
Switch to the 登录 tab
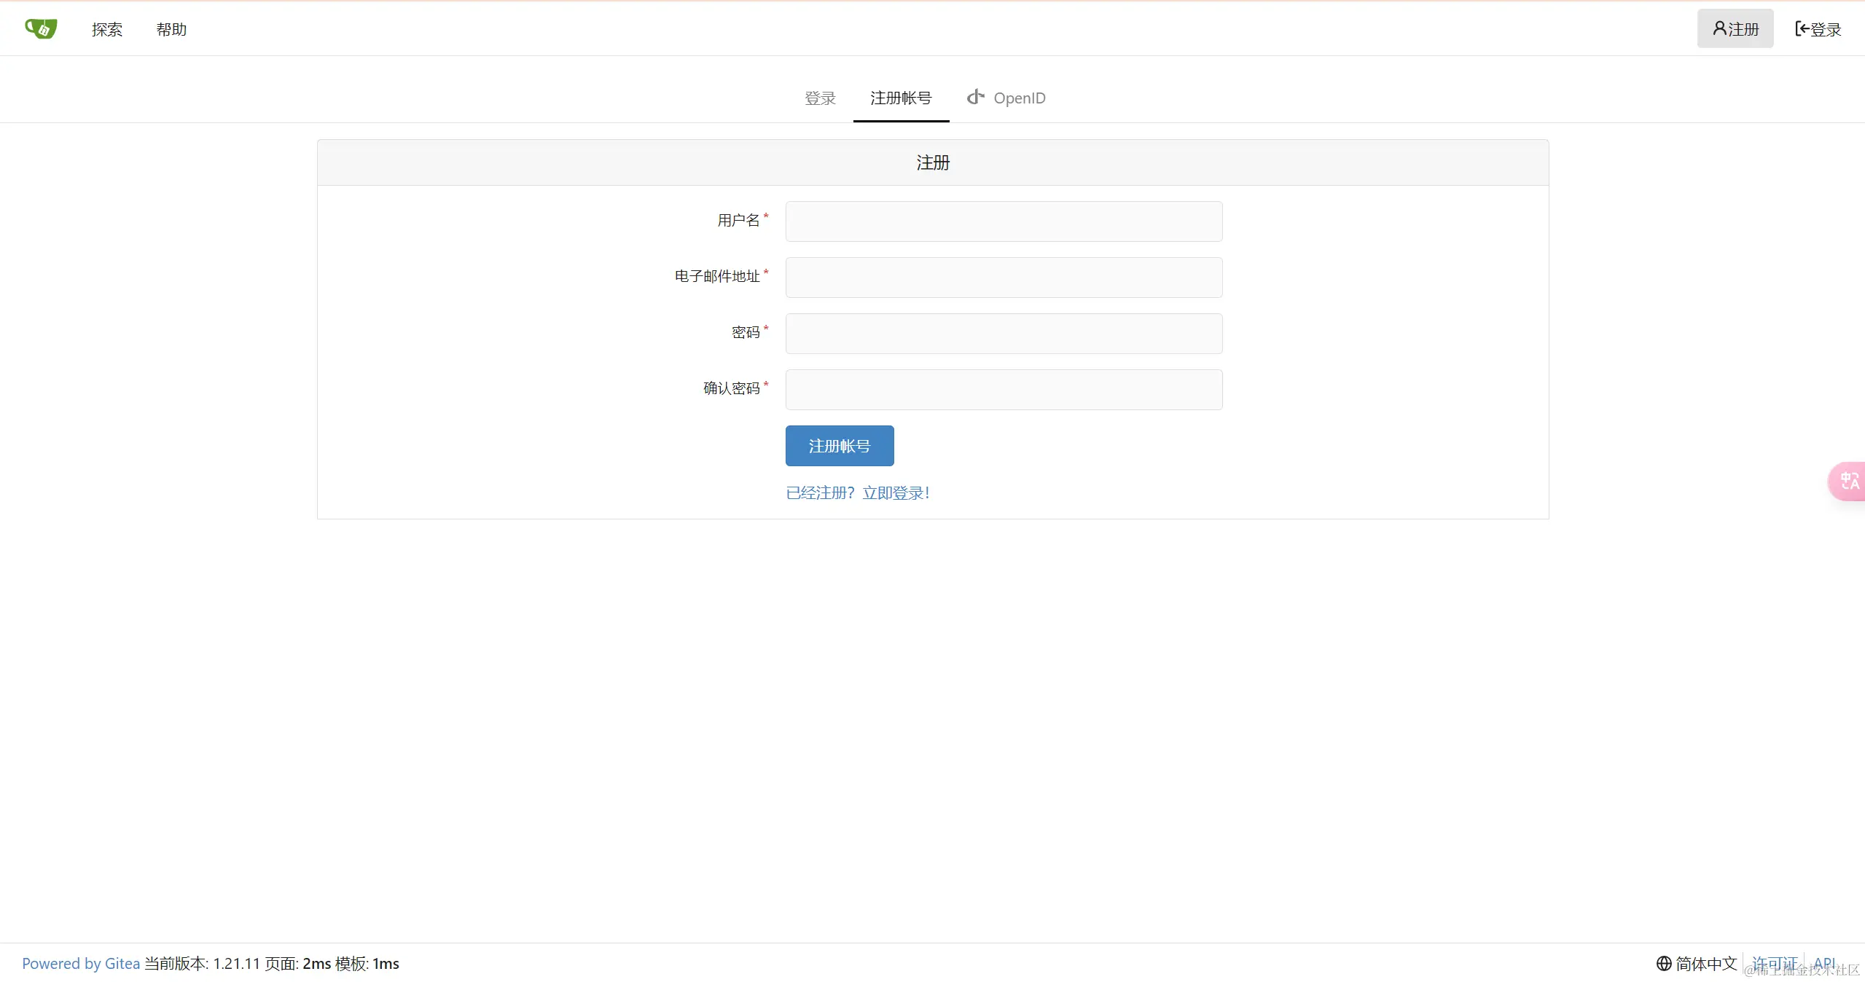coord(820,98)
